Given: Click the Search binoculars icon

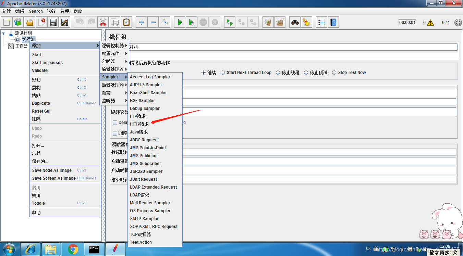Looking at the screenshot, I should click(295, 23).
